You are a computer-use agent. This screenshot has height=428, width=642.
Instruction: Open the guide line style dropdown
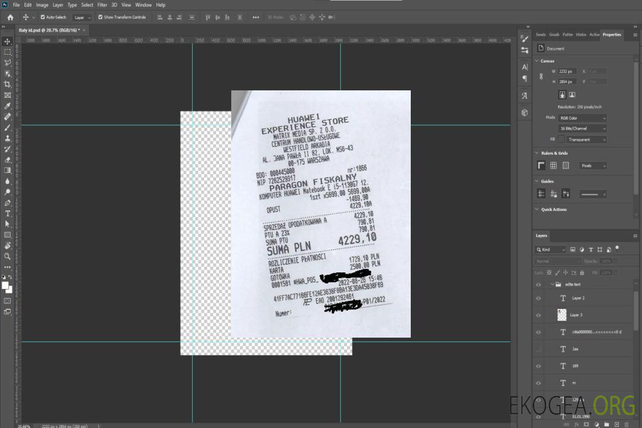coord(593,194)
